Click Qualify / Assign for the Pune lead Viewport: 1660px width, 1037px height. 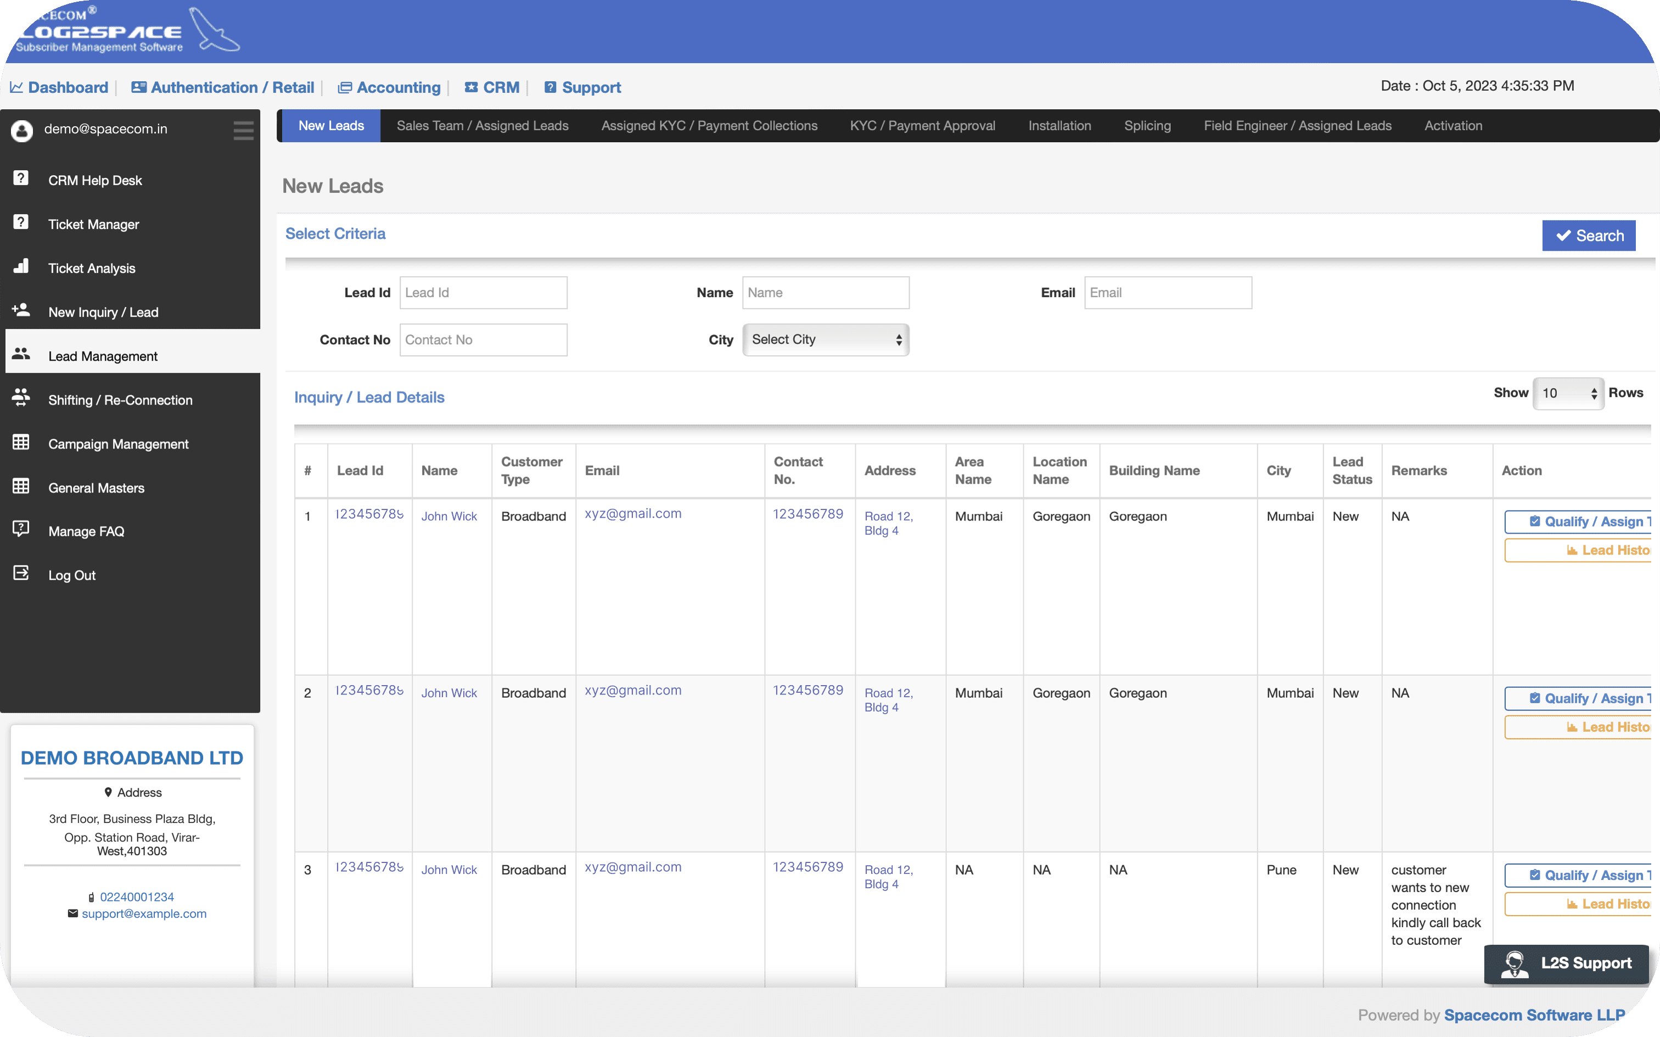[1577, 875]
